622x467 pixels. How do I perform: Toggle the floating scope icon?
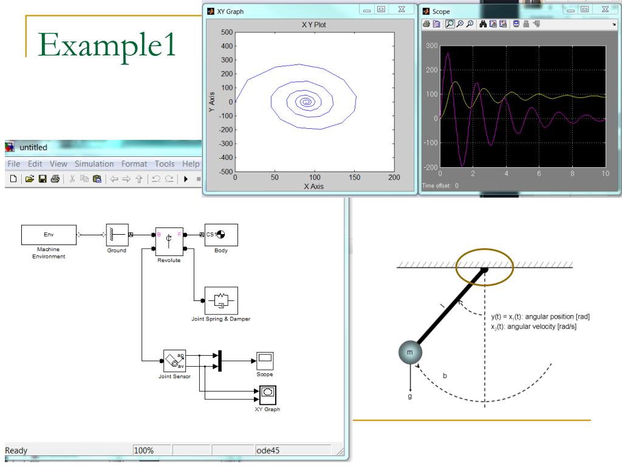516,24
